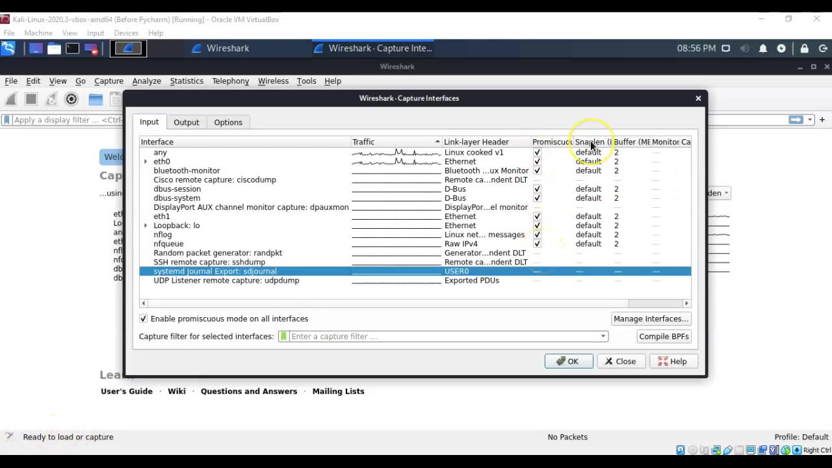This screenshot has width=832, height=468.
Task: Click the display filter bookmark icon
Action: click(6, 120)
